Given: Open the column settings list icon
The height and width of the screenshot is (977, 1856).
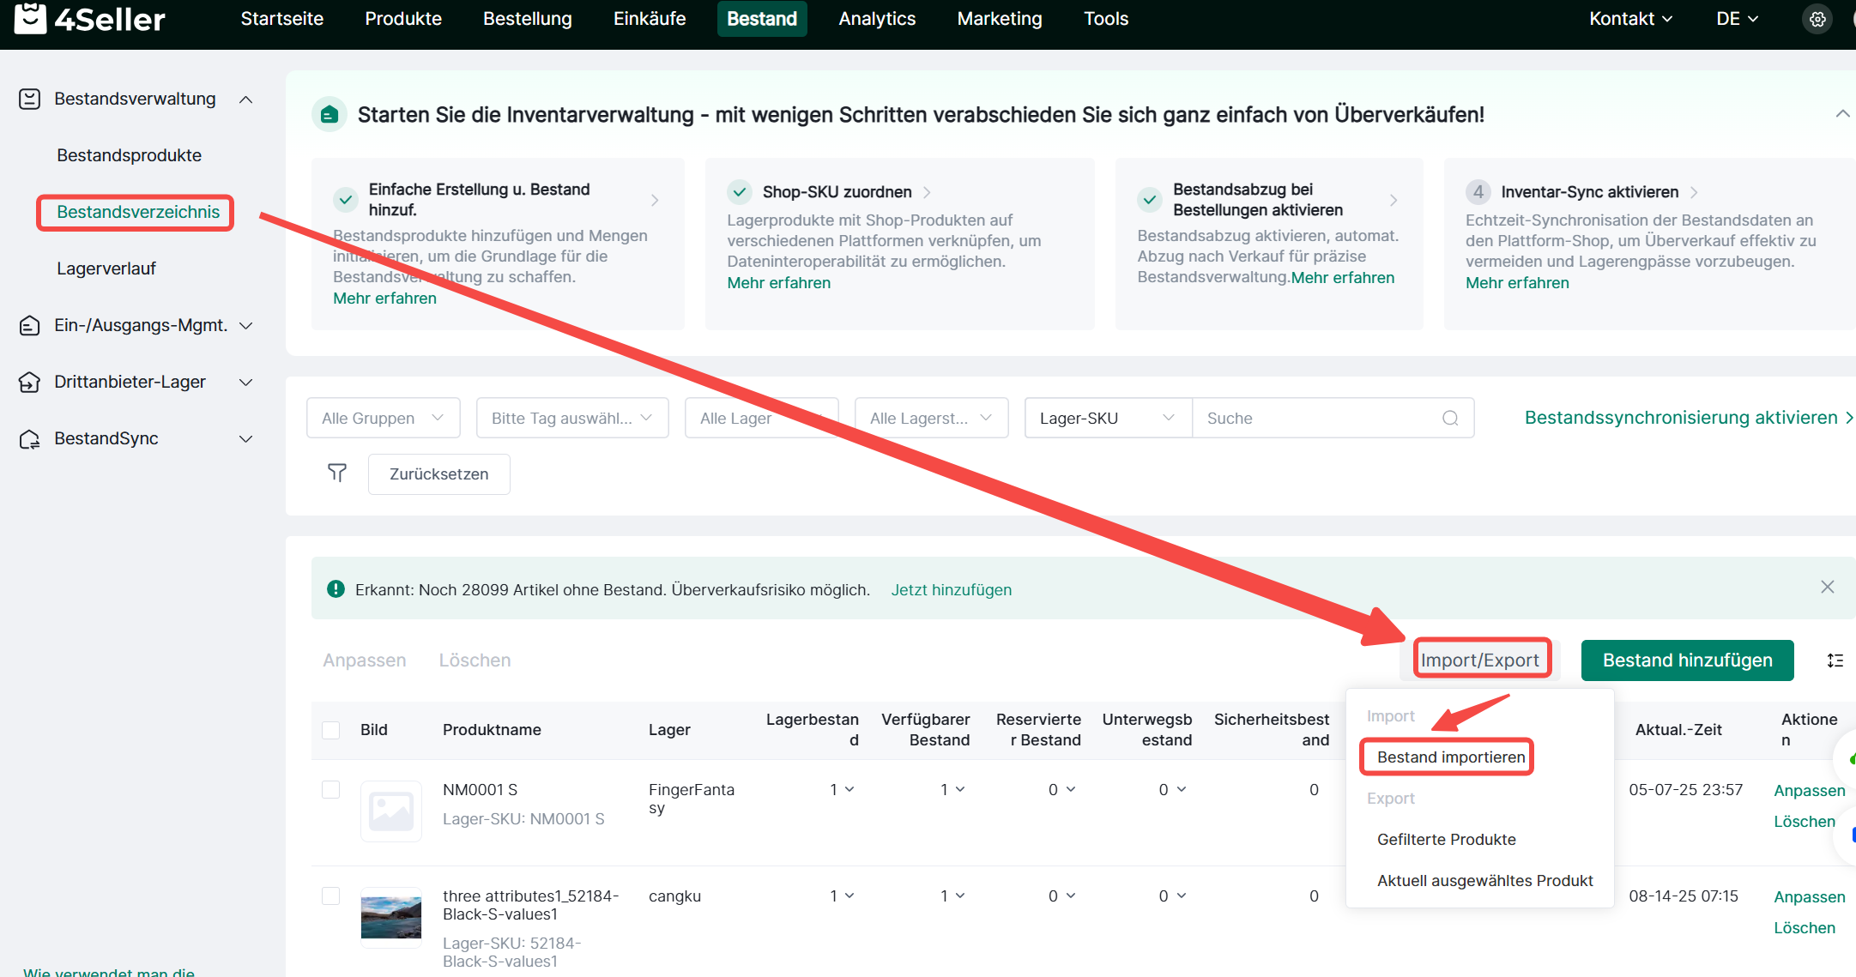Looking at the screenshot, I should (1835, 660).
